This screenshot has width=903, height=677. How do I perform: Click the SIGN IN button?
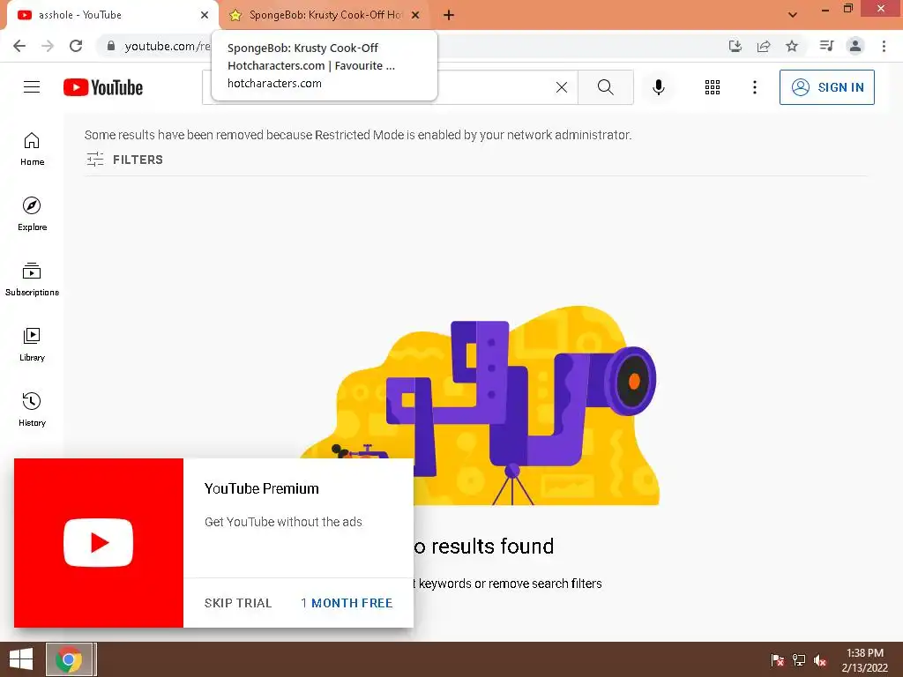(x=826, y=87)
